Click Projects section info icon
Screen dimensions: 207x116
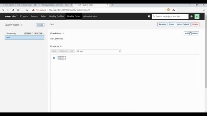(61, 46)
